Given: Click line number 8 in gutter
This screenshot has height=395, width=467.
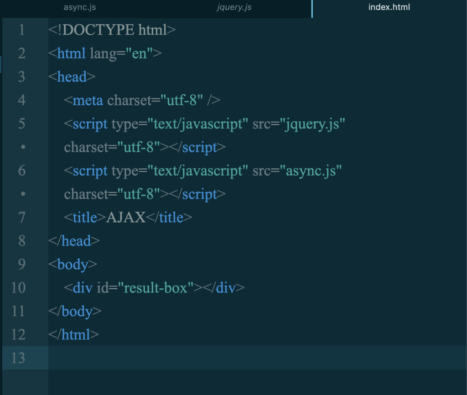Looking at the screenshot, I should point(21,241).
